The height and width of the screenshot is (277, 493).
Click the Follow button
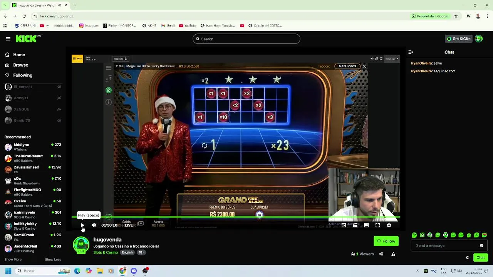(x=386, y=241)
